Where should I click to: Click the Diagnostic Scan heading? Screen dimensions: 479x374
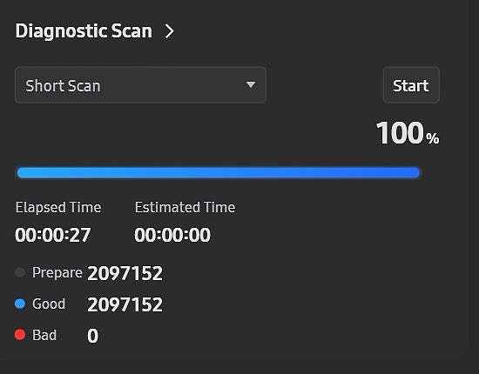(x=84, y=31)
